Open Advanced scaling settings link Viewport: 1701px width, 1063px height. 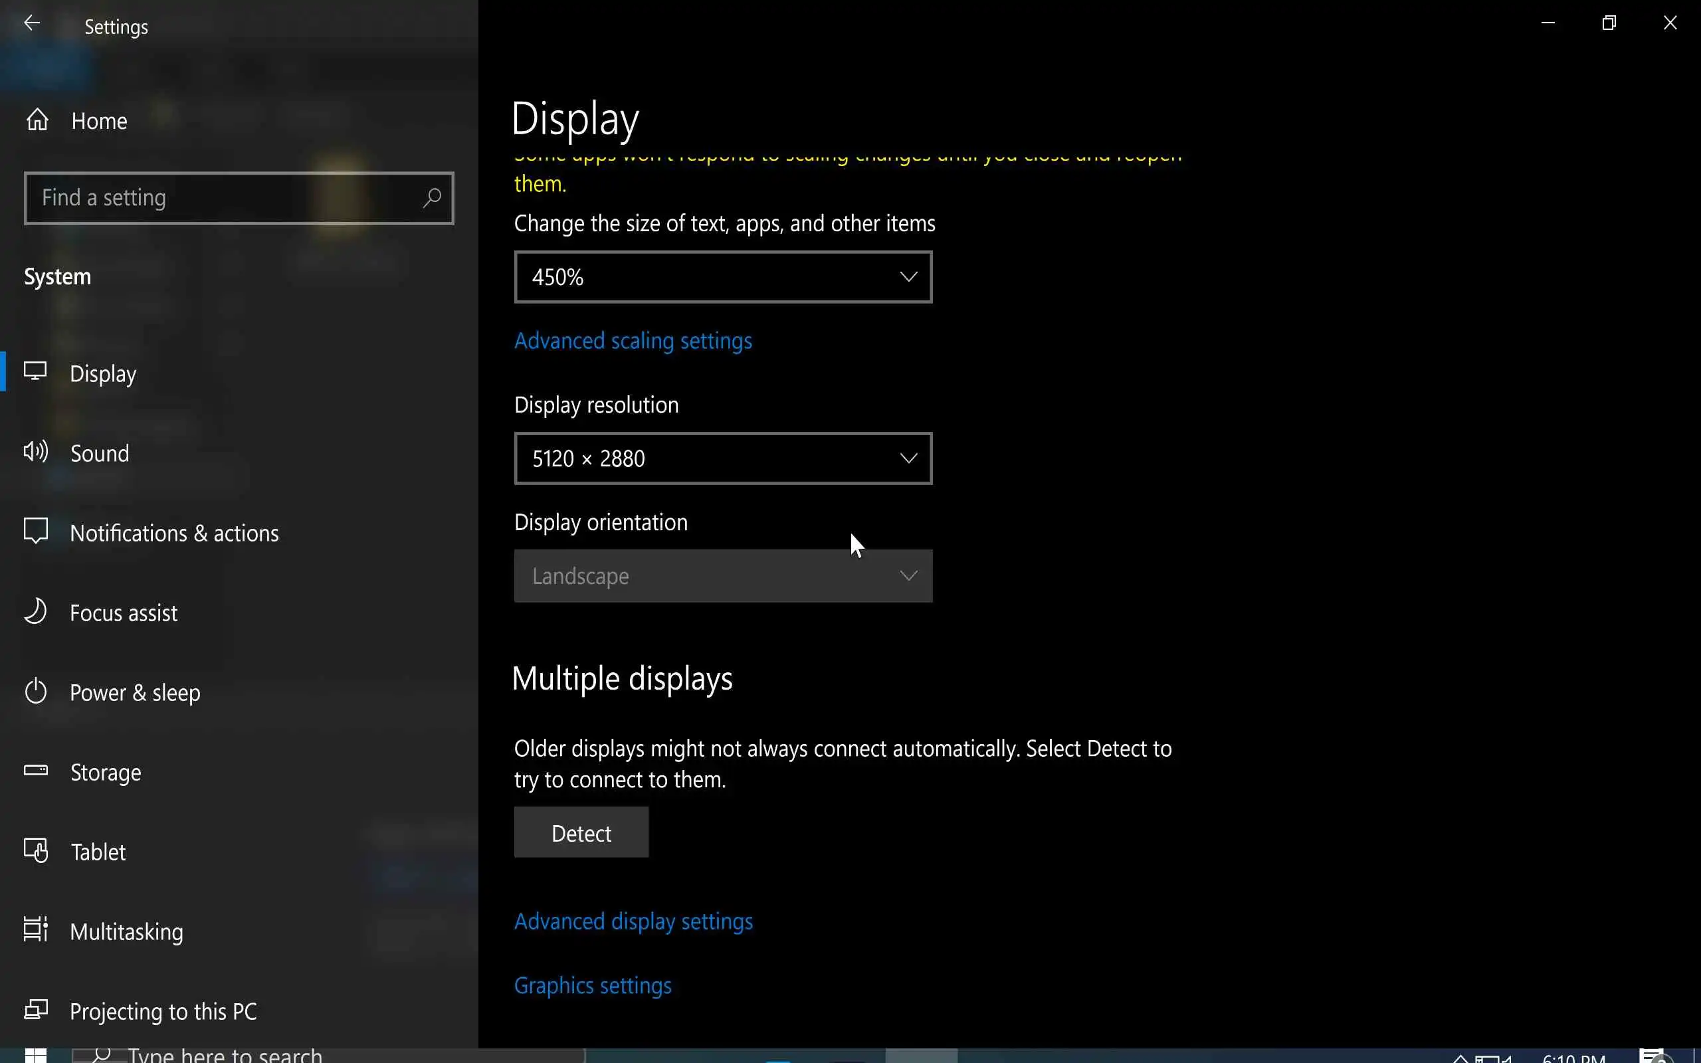pyautogui.click(x=633, y=341)
